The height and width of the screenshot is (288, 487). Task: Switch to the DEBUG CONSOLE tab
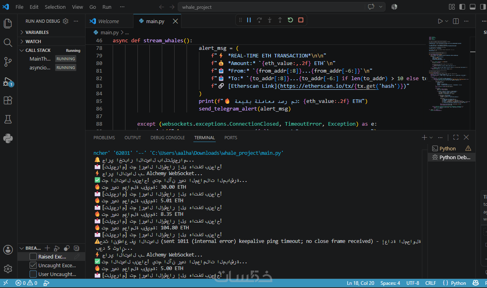[x=168, y=138]
